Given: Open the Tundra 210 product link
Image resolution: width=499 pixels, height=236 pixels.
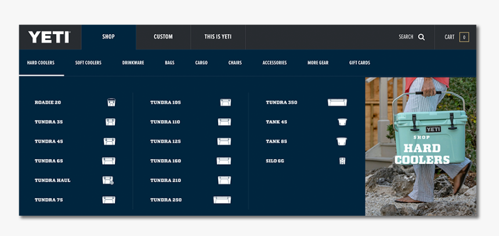Looking at the screenshot, I should (165, 180).
